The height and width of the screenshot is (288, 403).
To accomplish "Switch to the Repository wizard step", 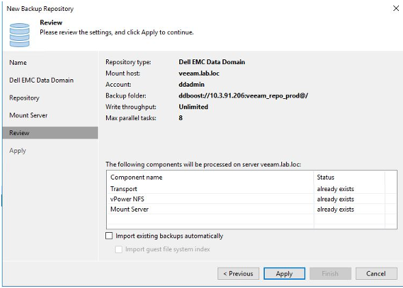I will [25, 98].
